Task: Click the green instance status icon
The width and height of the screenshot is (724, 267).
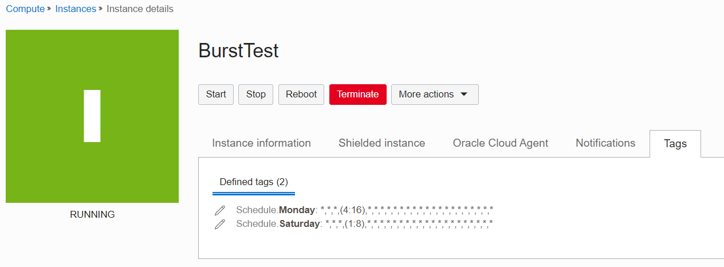Action: coord(92,116)
